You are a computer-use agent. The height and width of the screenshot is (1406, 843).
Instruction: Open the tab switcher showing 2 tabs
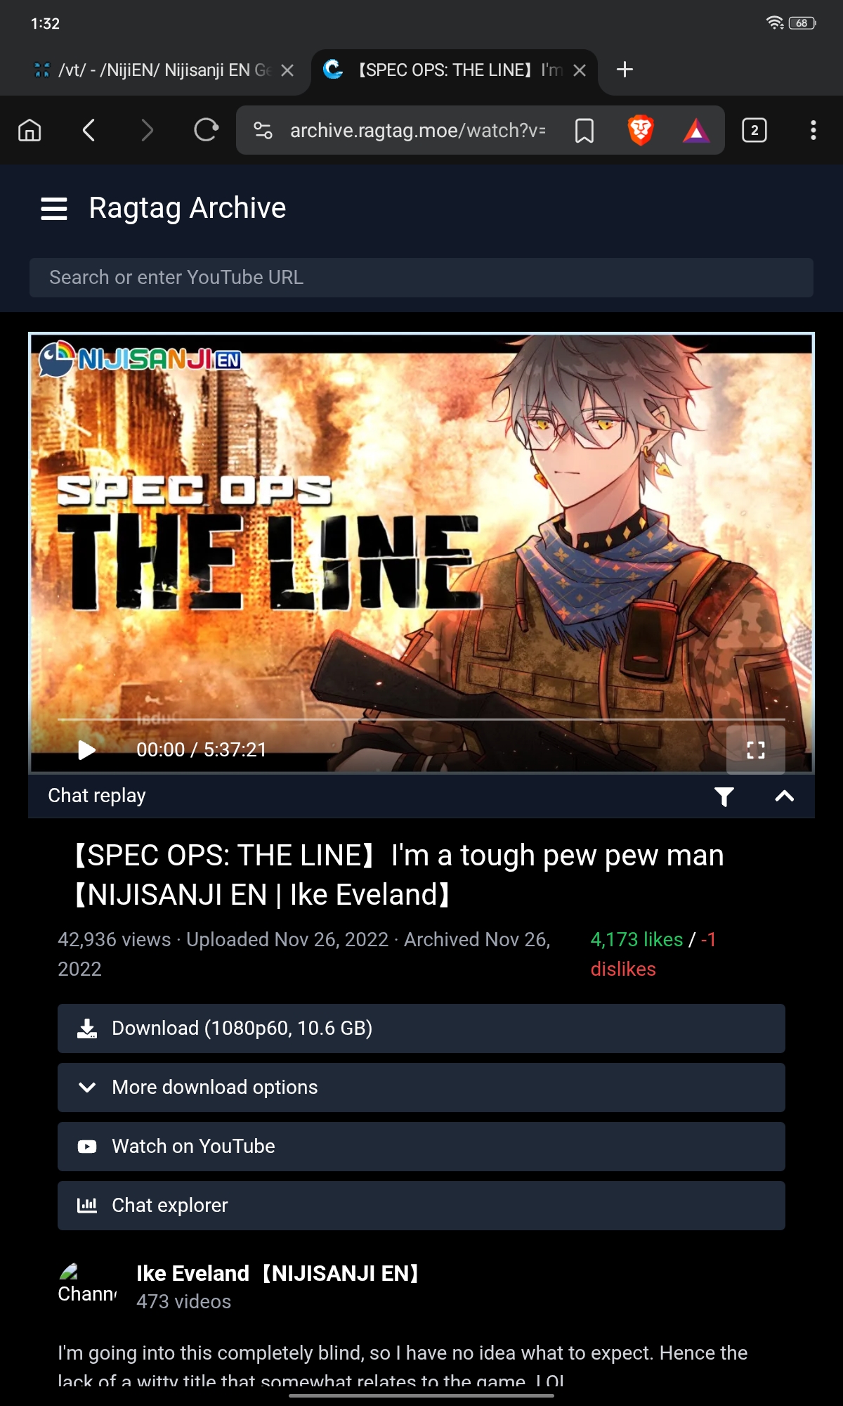click(x=754, y=130)
